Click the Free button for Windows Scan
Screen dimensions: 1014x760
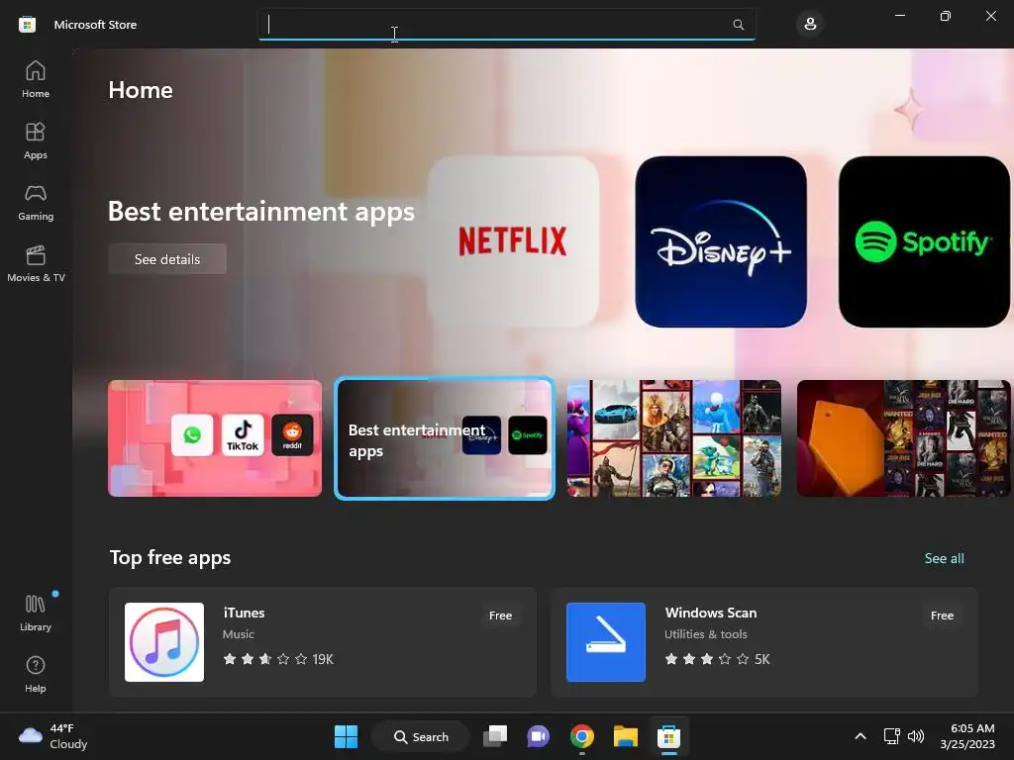click(x=943, y=616)
